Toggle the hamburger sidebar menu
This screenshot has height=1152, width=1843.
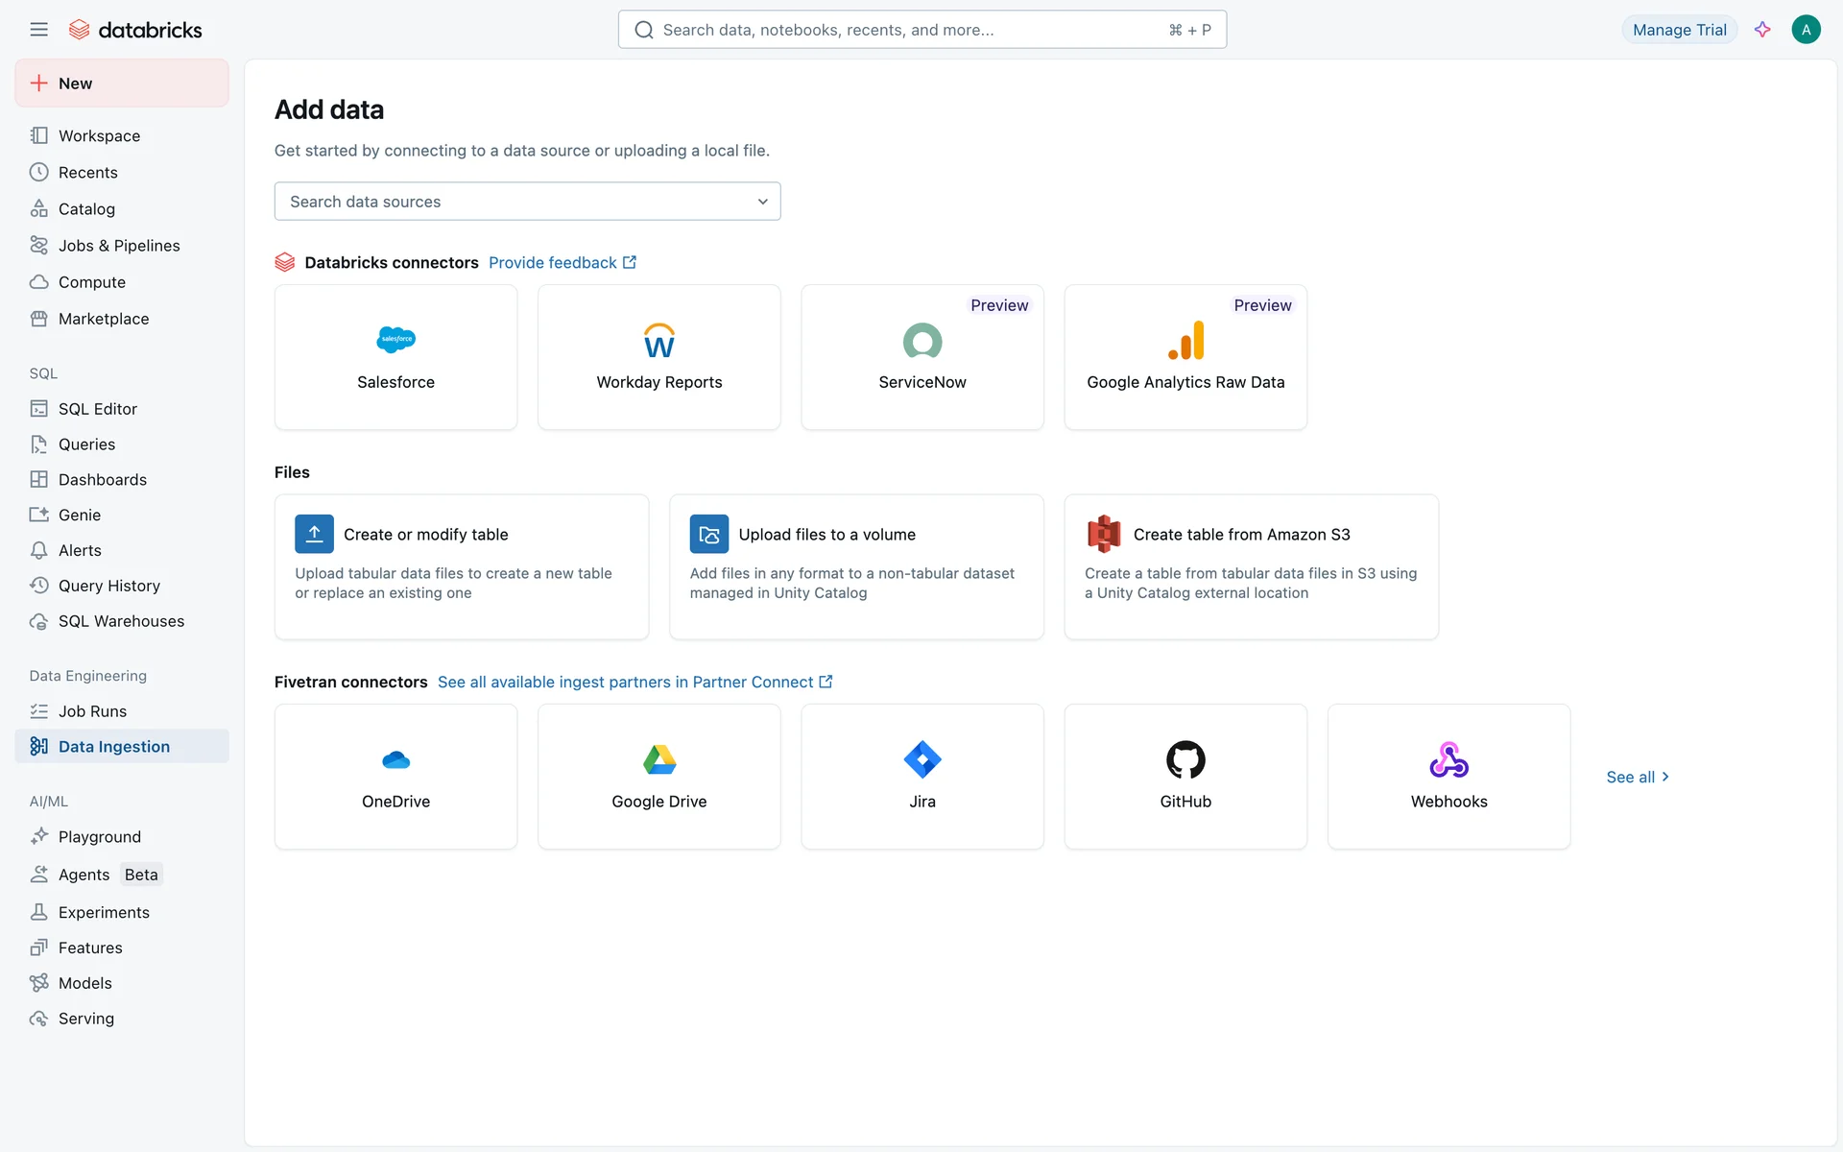(38, 30)
